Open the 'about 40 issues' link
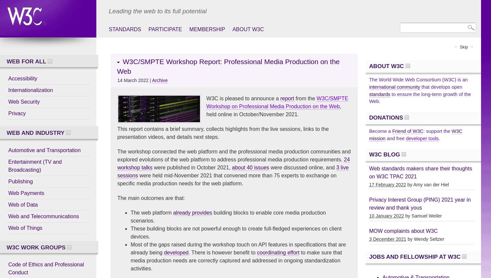 (x=250, y=168)
